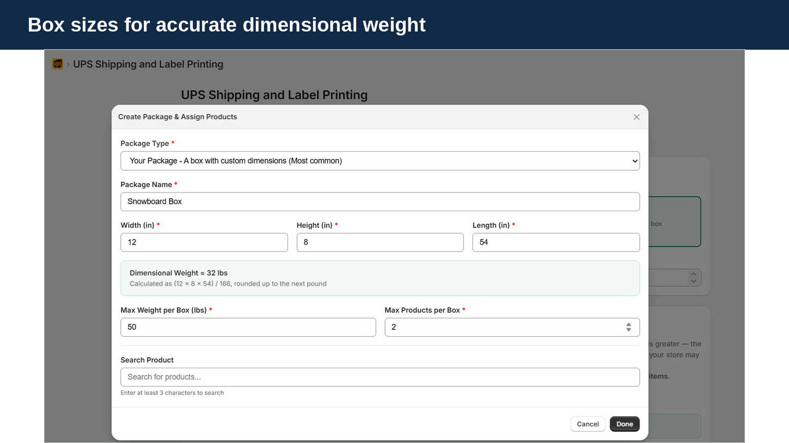This screenshot has height=443, width=789.
Task: Click the Package Name label
Action: [x=146, y=185]
